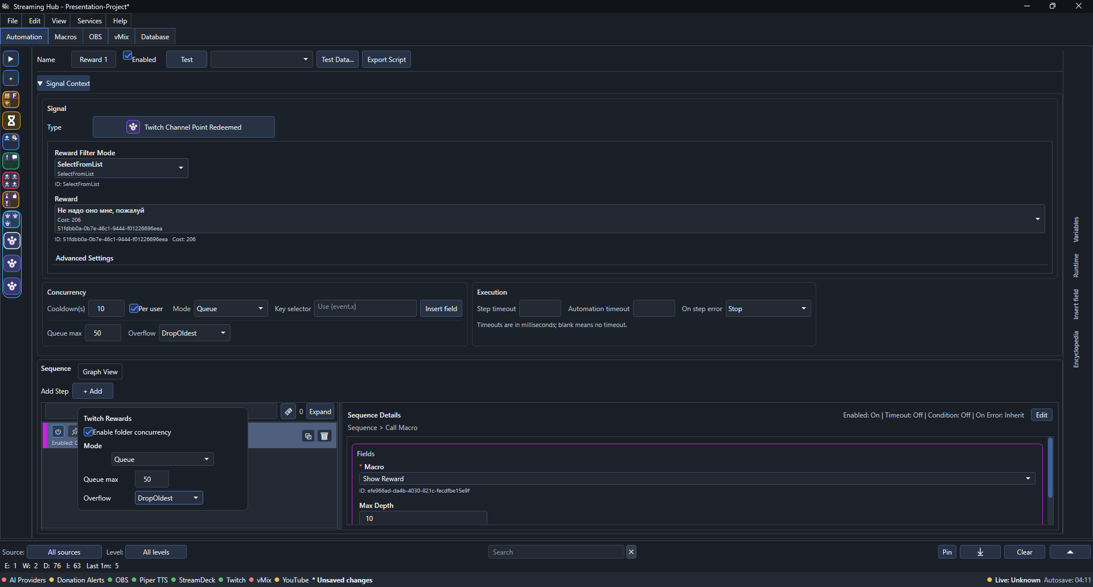Open the File menu
Screen dimensions: 1093x587
coord(13,20)
